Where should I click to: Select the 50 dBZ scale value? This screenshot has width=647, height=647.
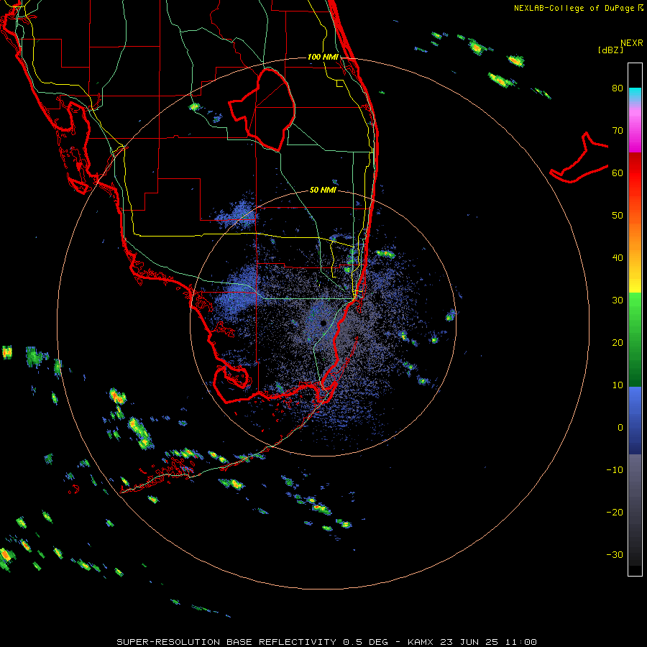point(618,216)
